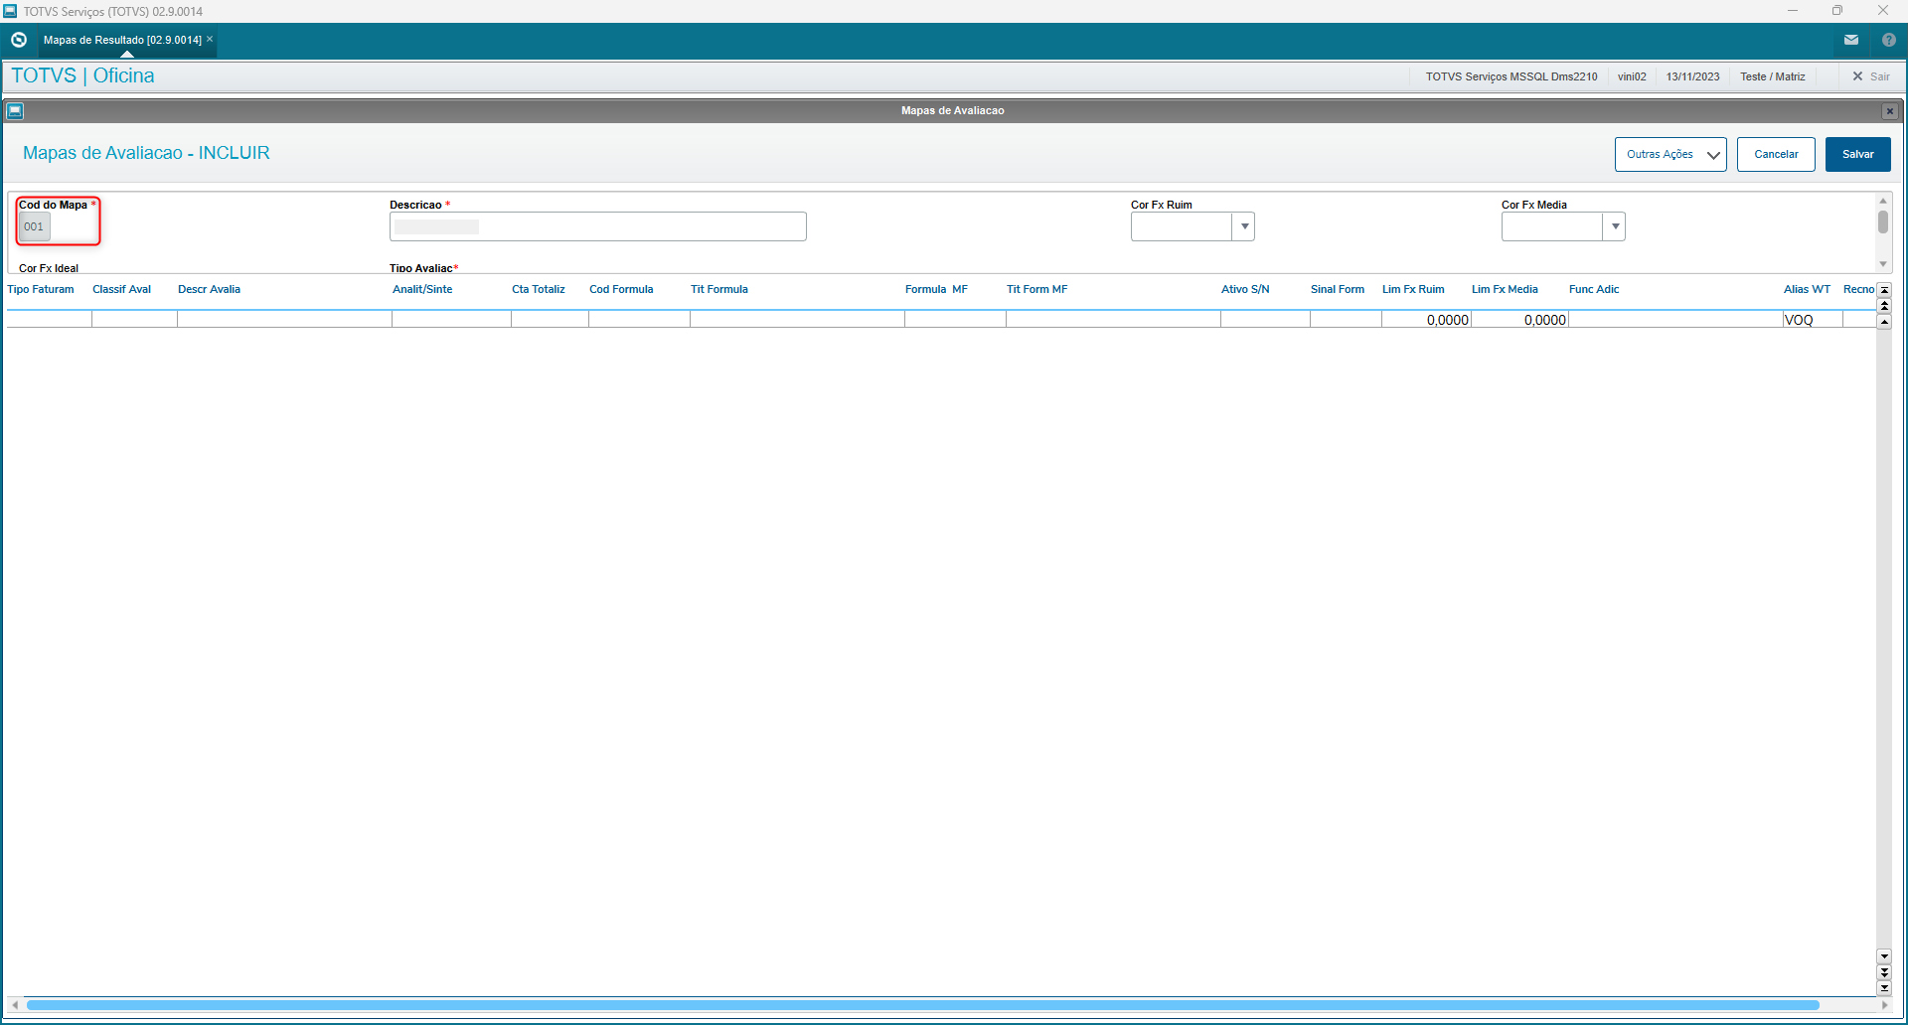Image resolution: width=1908 pixels, height=1025 pixels.
Task: Click the Cod Formula column header
Action: (621, 290)
